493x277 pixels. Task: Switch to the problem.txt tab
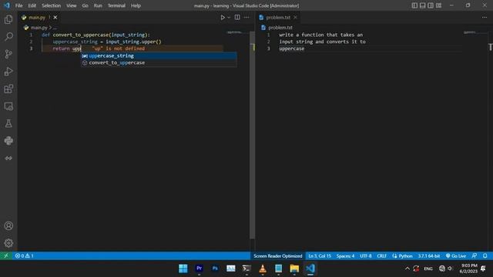(278, 18)
